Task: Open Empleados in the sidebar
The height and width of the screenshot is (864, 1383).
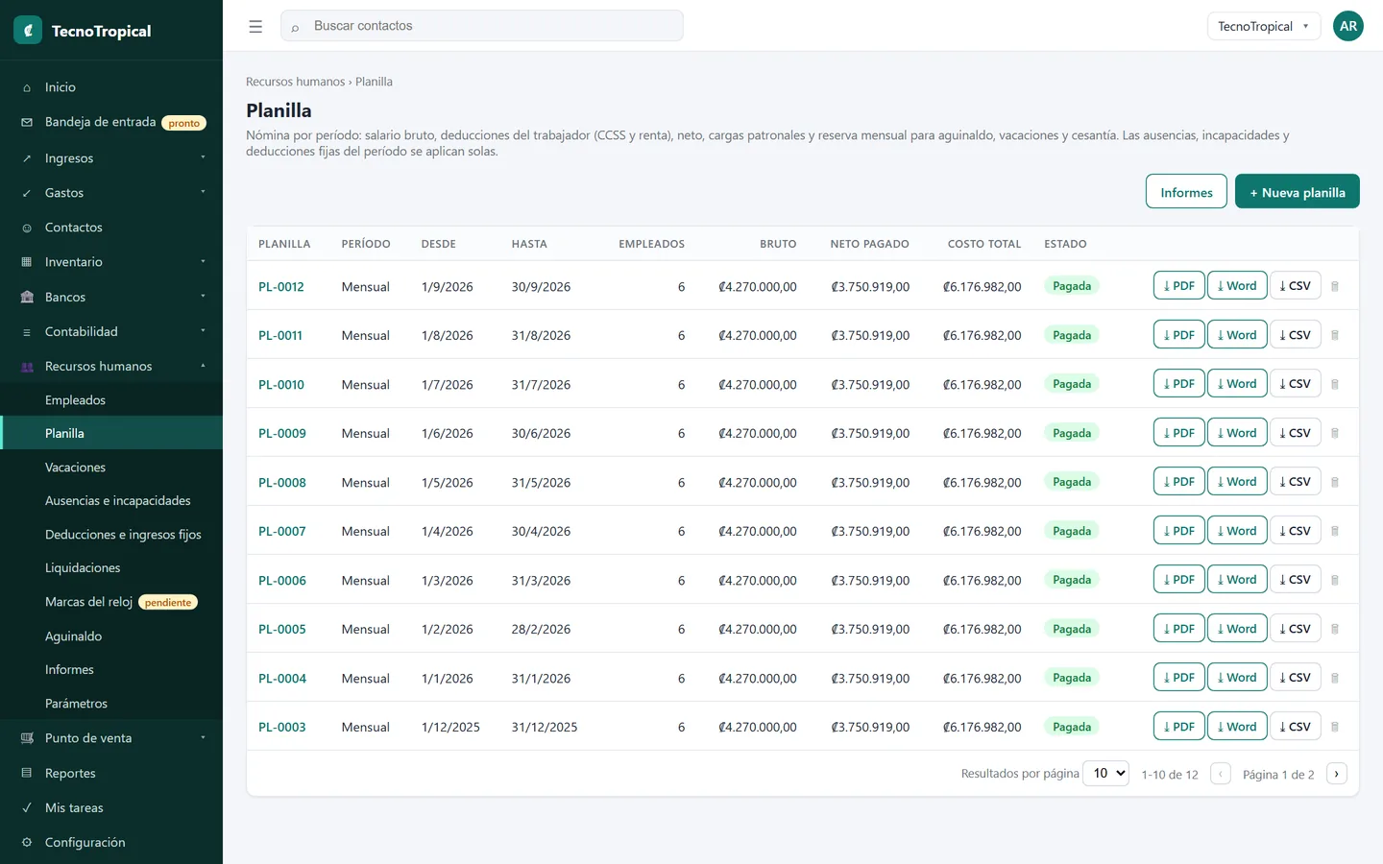Action: coord(111,399)
